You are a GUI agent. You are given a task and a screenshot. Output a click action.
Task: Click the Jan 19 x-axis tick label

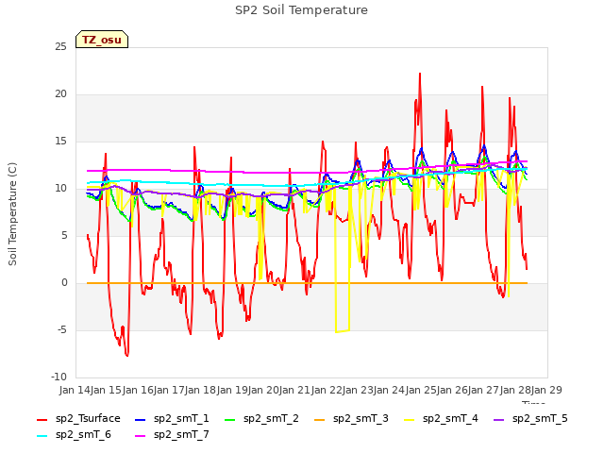click(x=232, y=390)
